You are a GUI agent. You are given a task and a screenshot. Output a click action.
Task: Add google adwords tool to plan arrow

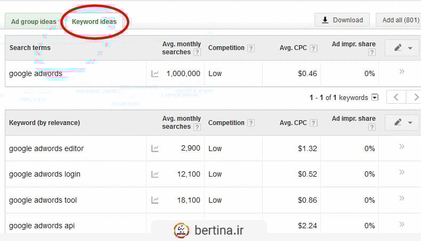402,198
